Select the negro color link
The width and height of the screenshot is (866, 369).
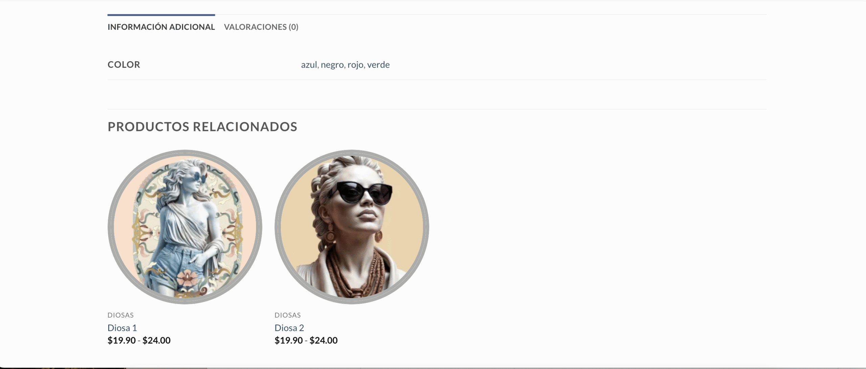coord(332,65)
